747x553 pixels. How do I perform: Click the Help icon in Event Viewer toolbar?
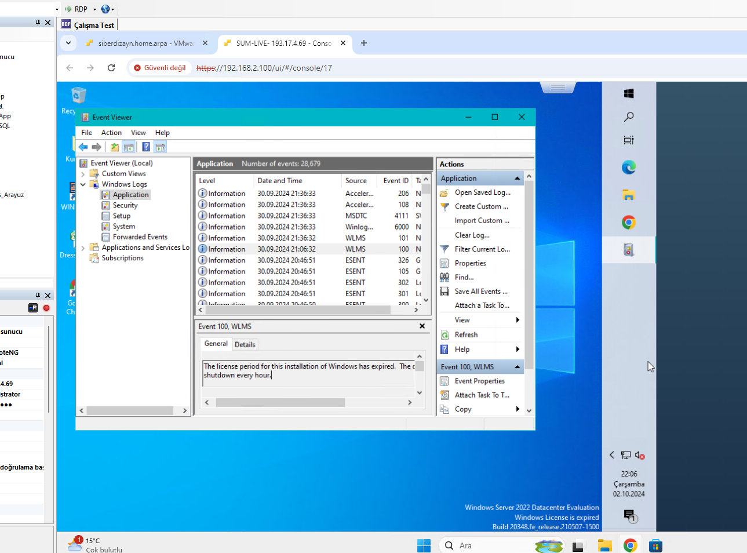coord(146,147)
